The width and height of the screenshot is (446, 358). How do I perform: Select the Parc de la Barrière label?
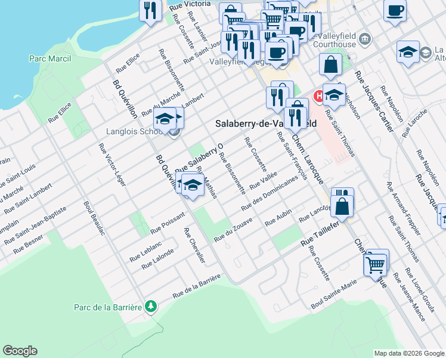[108, 307]
